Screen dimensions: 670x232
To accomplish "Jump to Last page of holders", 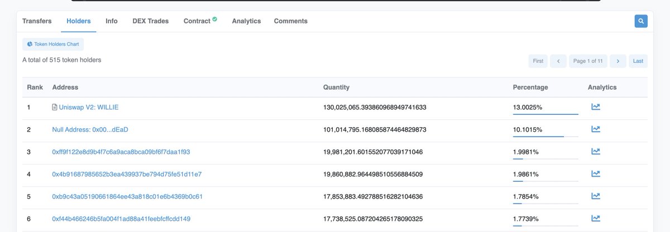I will pyautogui.click(x=638, y=61).
